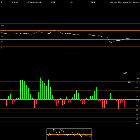
Task: Click the 'SI(TM)' header label
Action: 53,2
